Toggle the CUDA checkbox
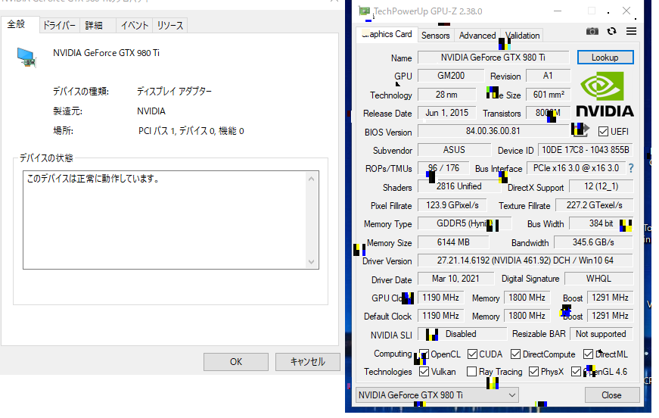 tap(472, 354)
